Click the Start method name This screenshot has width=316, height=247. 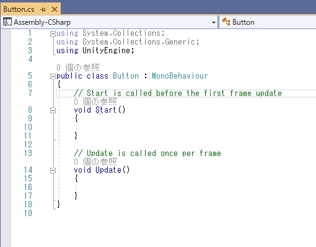[106, 110]
